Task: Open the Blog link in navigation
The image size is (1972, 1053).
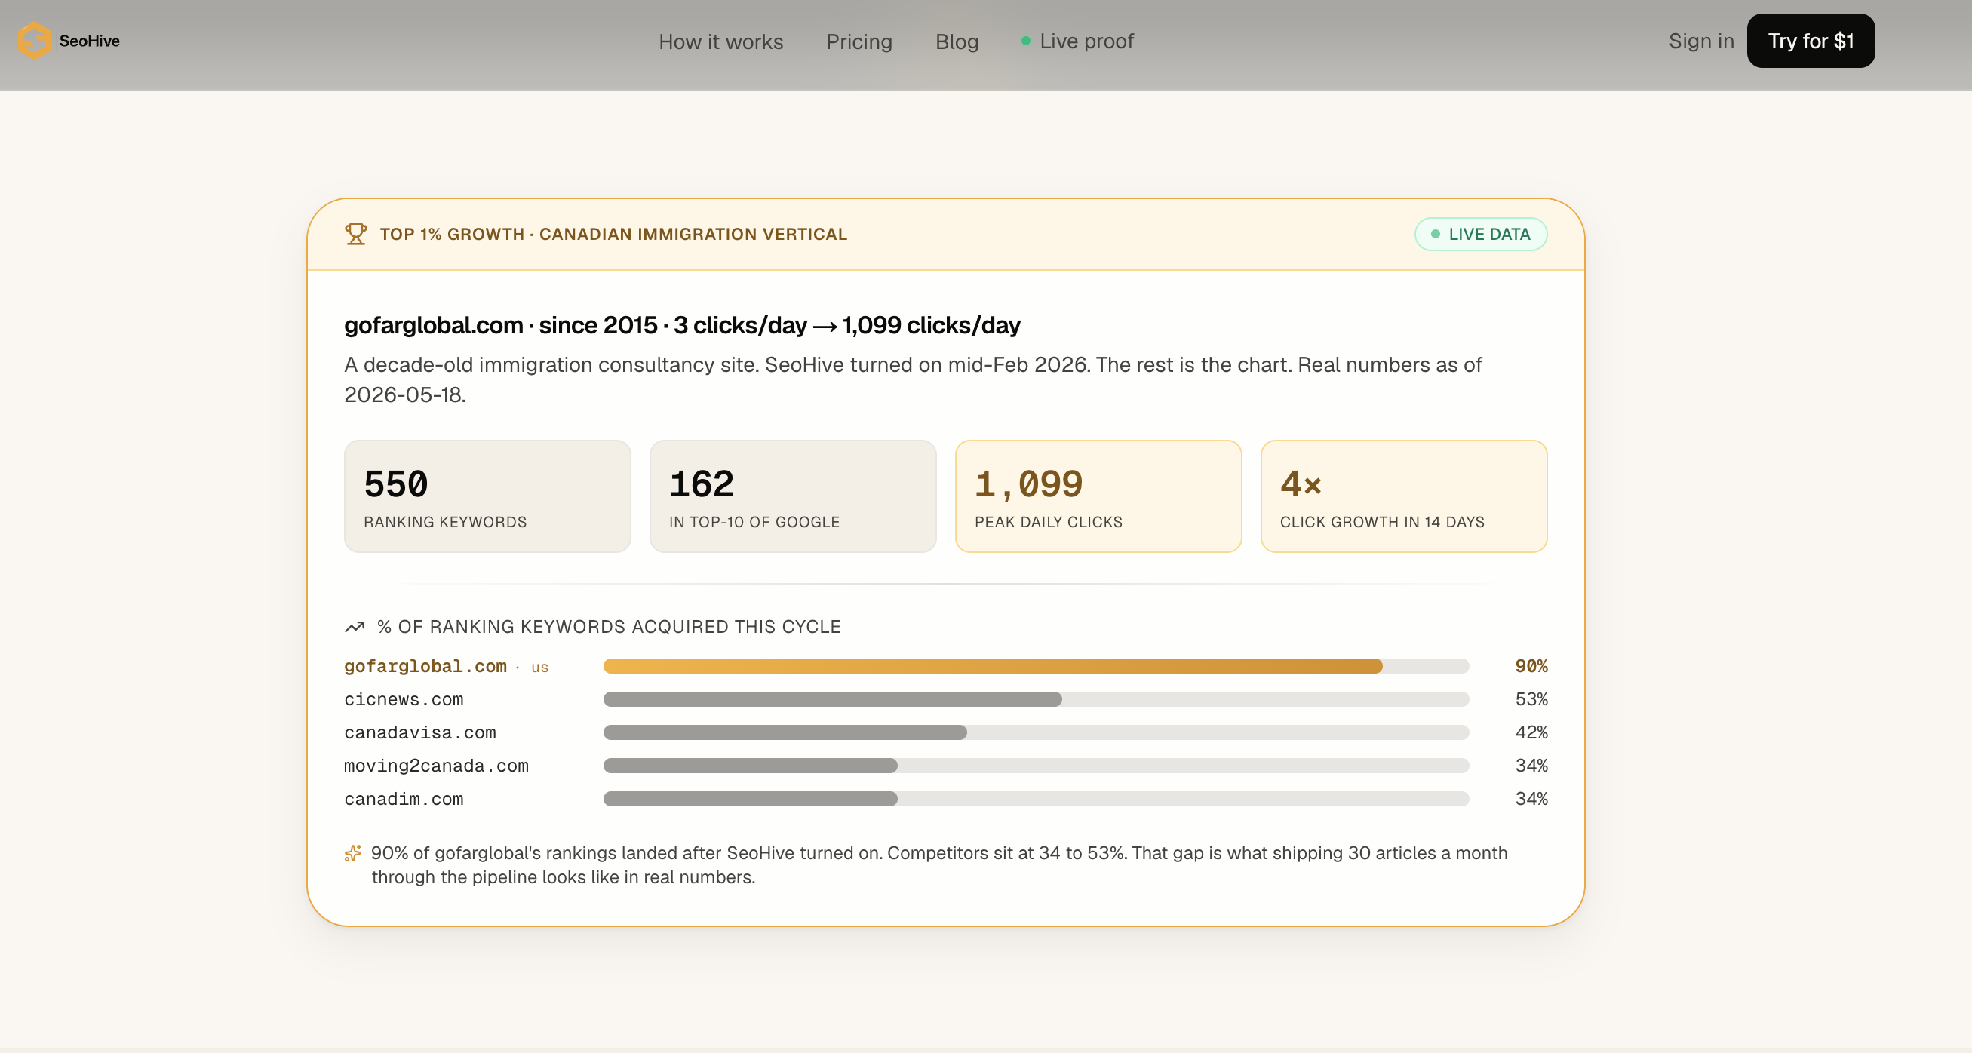Action: 956,41
